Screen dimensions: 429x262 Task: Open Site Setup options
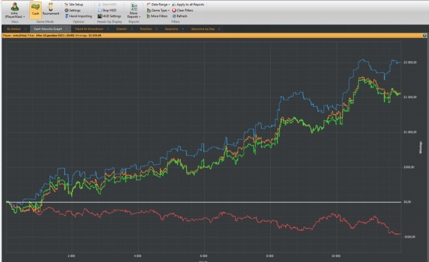(75, 4)
